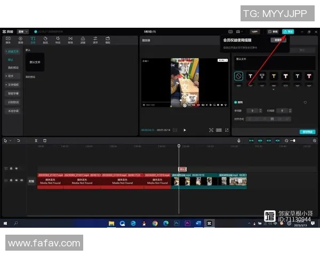The width and height of the screenshot is (320, 256).
Task: Toggle the 排列 checkbox
Action: pyautogui.click(x=236, y=102)
